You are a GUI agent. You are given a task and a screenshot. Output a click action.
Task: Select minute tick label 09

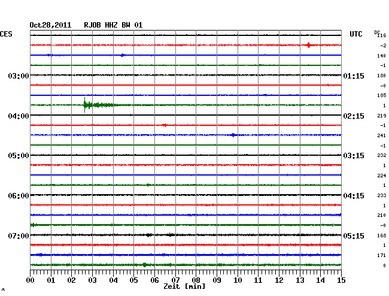coord(217,280)
